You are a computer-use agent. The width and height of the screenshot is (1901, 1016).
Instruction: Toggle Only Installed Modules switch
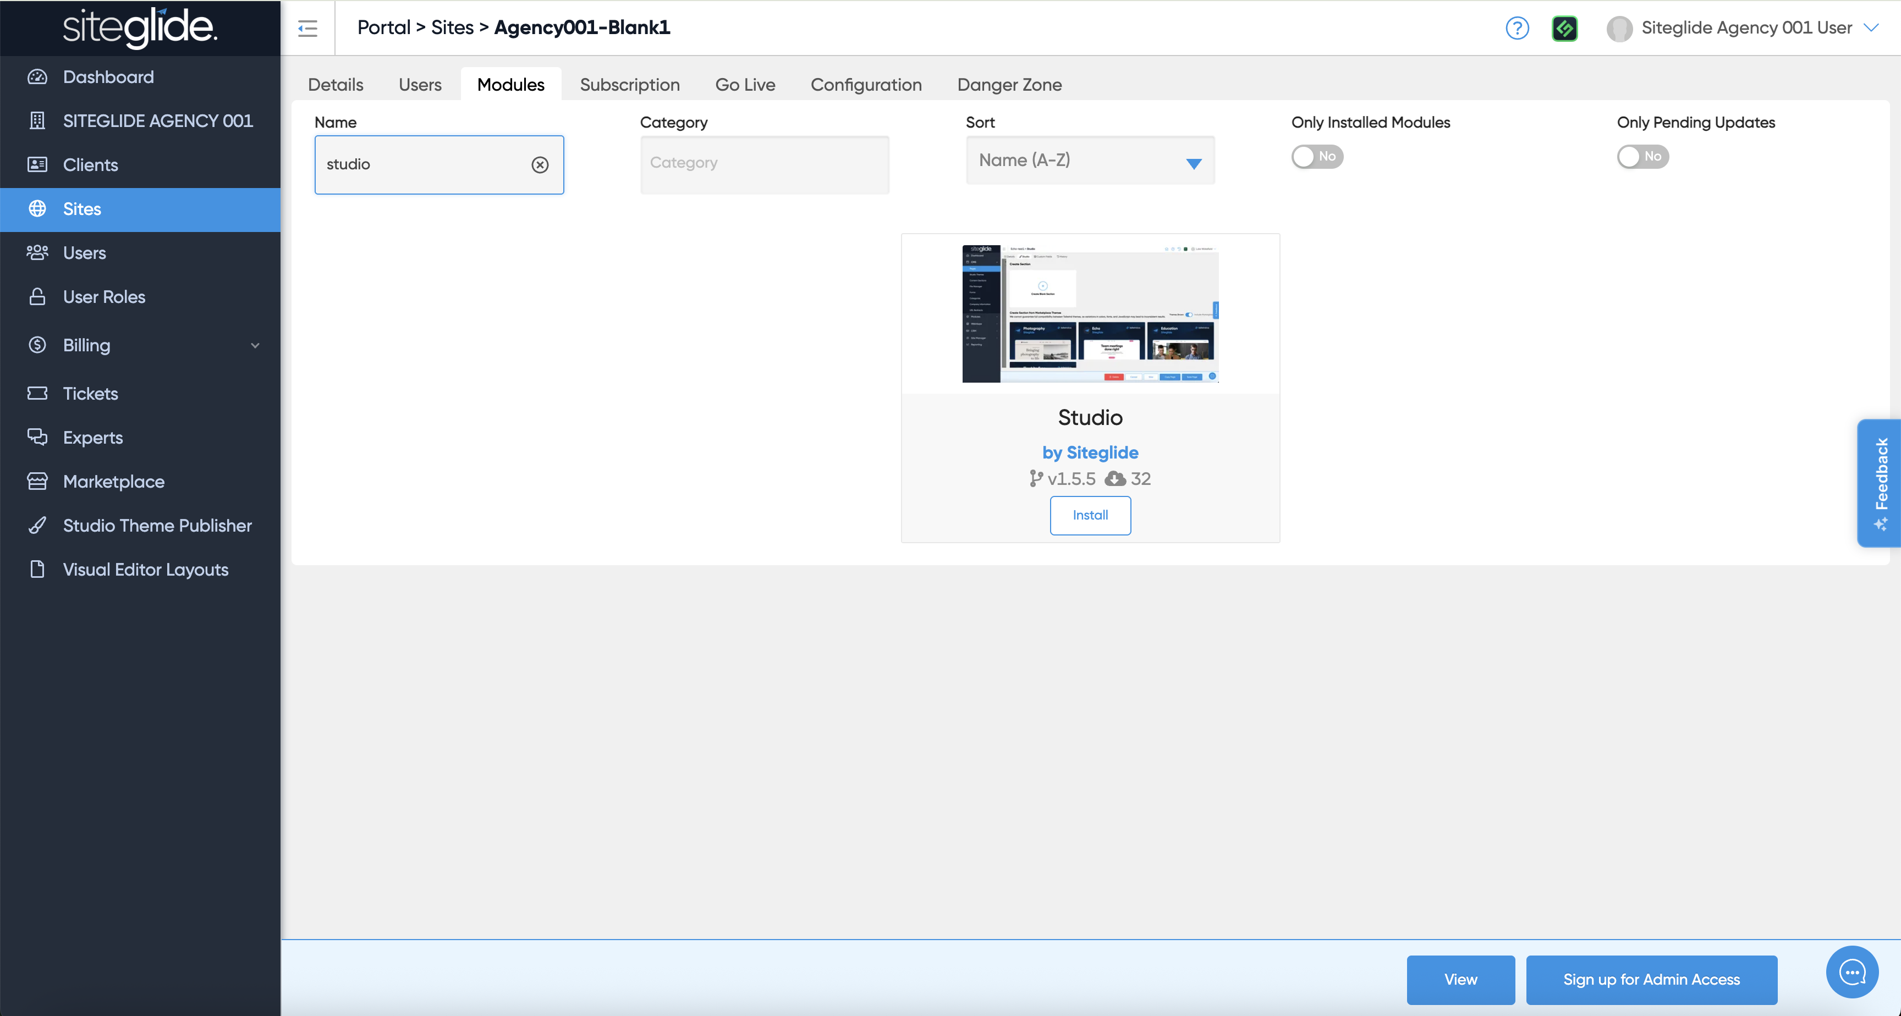tap(1316, 157)
